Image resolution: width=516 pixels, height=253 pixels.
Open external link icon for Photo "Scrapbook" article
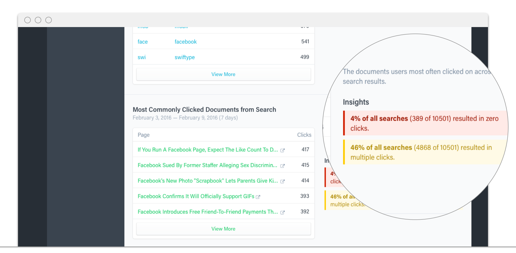[x=283, y=181]
